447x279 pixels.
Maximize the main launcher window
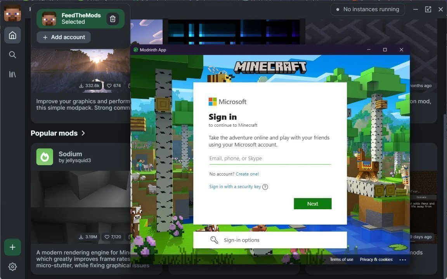[428, 9]
